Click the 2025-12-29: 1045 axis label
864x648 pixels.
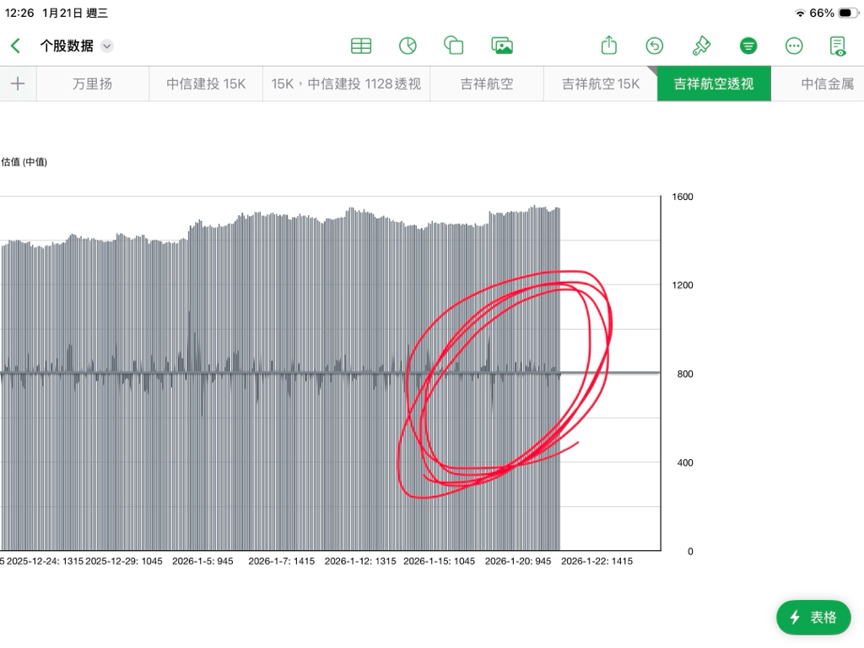coord(124,561)
